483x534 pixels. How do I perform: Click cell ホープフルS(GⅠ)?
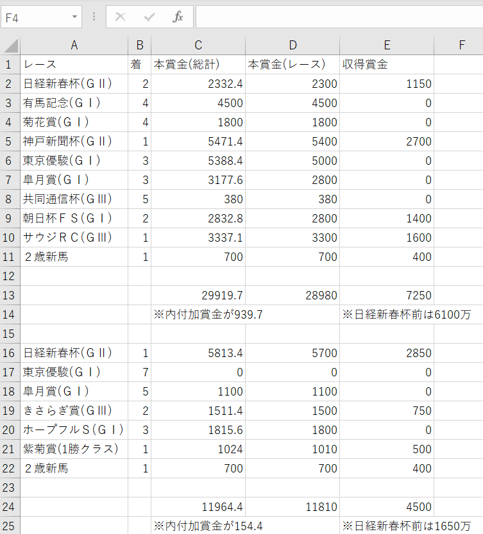[x=74, y=430]
